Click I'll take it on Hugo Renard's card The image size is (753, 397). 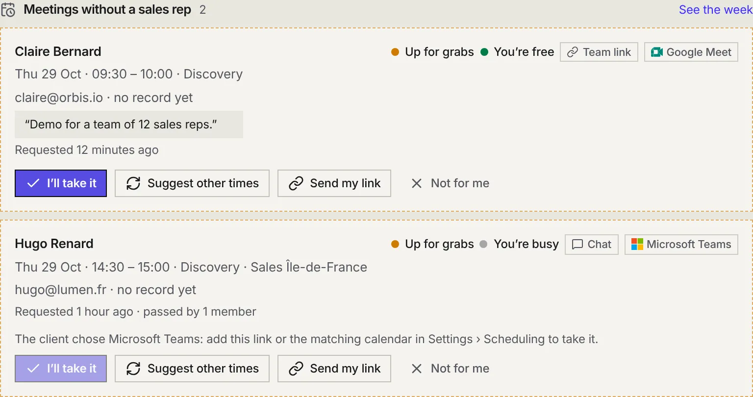[x=61, y=369]
